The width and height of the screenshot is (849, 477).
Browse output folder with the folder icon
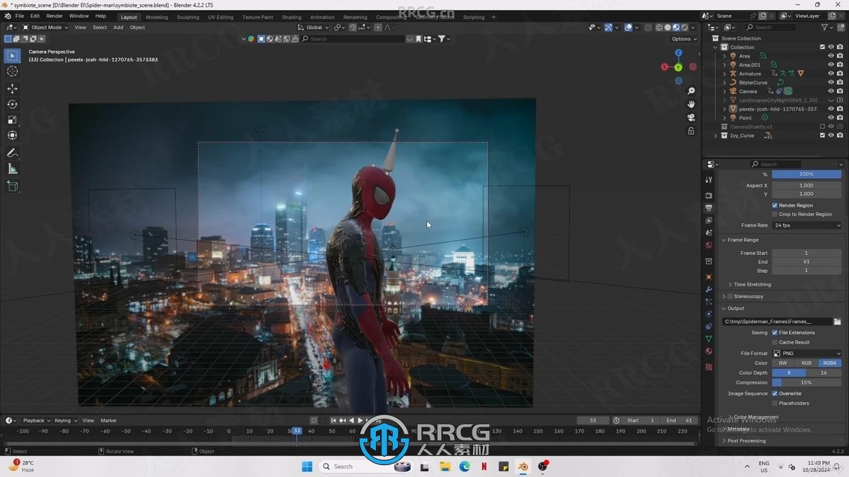837,321
